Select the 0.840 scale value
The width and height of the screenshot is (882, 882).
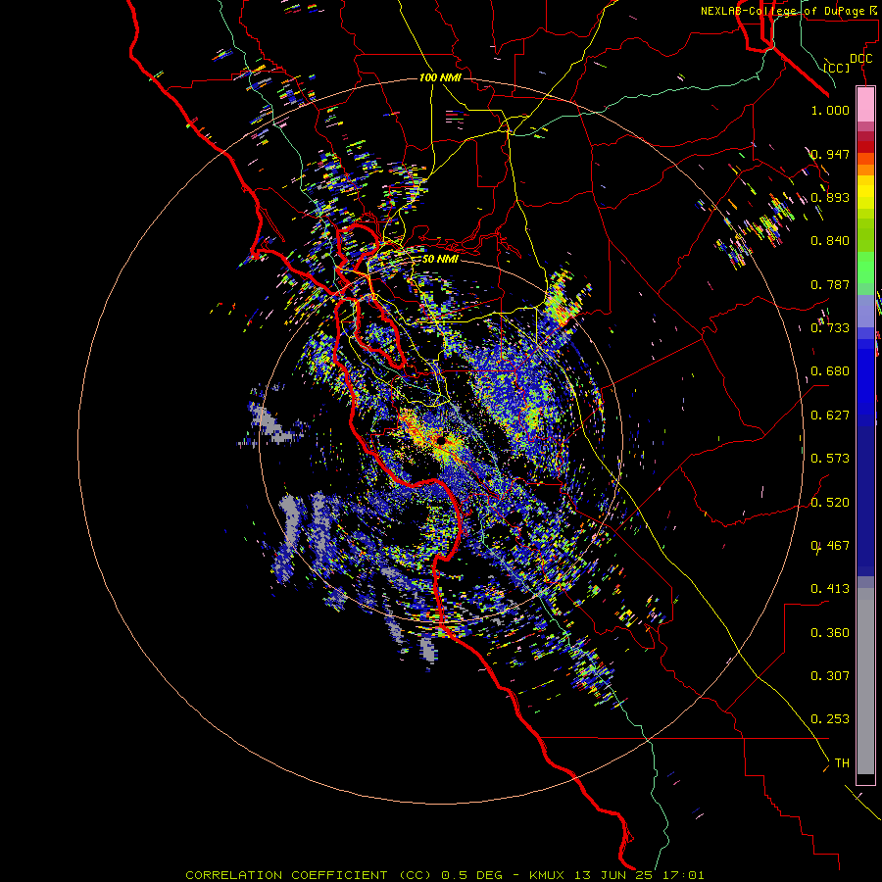tap(830, 241)
